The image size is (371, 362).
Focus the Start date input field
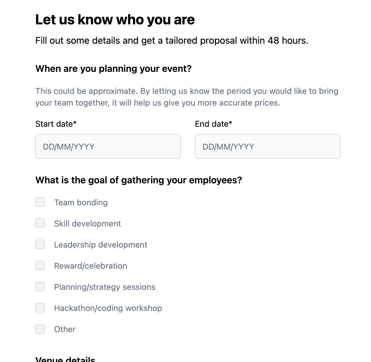[108, 146]
